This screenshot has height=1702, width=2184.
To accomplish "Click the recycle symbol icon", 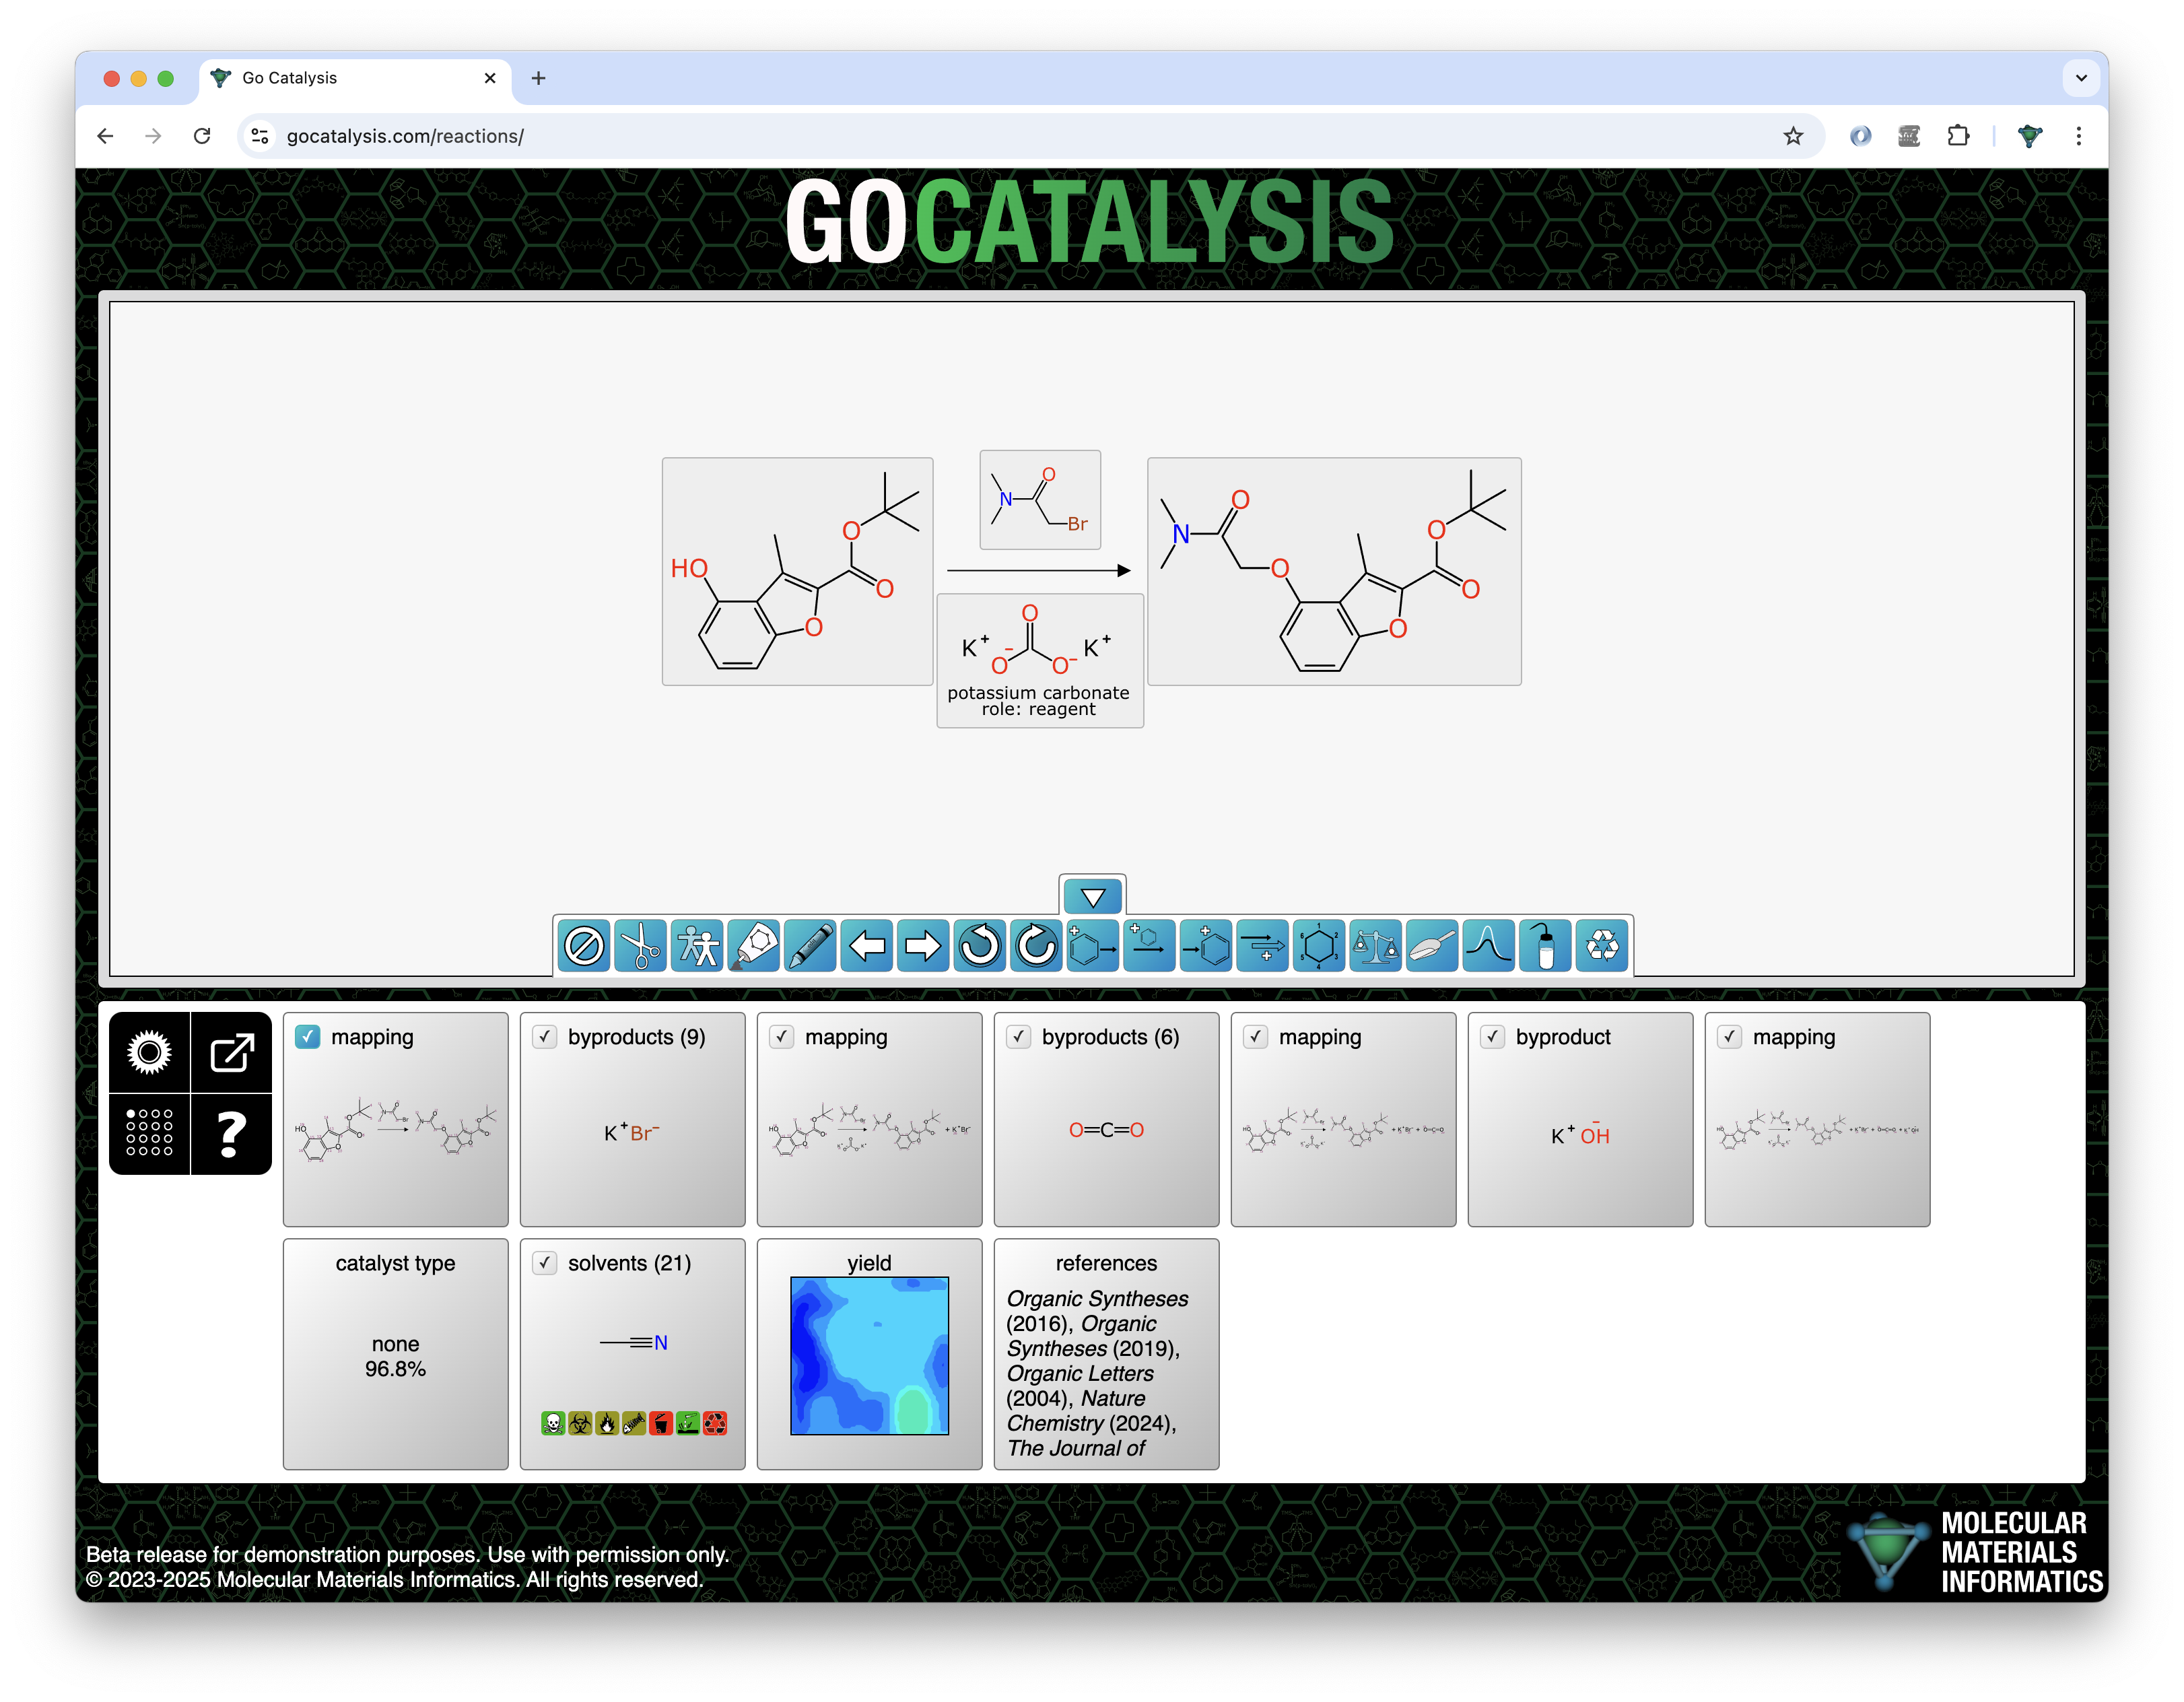I will (x=1601, y=946).
